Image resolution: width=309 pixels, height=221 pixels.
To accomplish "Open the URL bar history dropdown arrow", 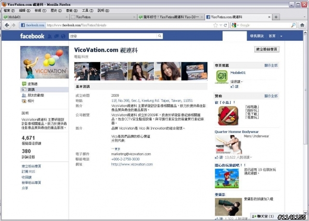I will pos(221,25).
